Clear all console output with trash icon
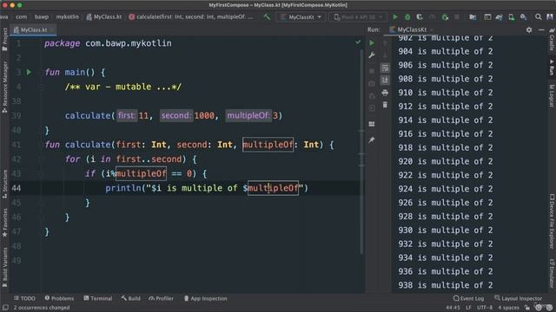The height and width of the screenshot is (312, 556). pyautogui.click(x=385, y=105)
